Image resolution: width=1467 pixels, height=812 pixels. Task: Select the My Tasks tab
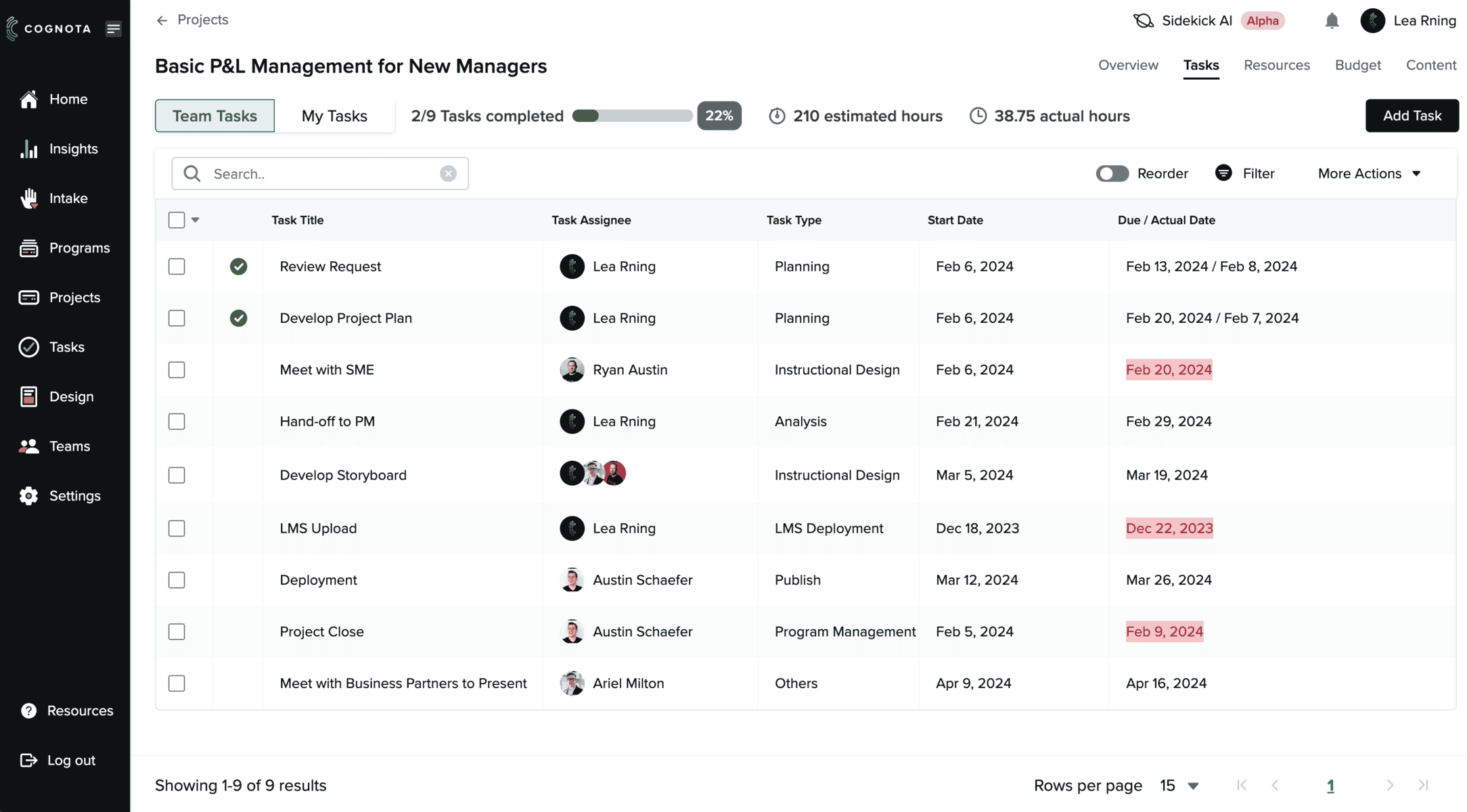[x=334, y=116]
